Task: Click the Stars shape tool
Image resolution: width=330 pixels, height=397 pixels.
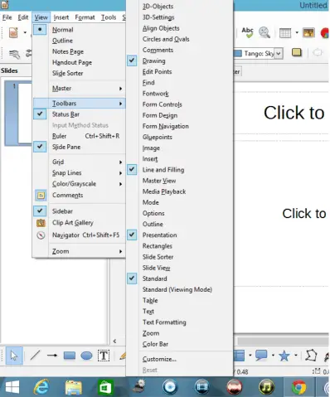Action: coord(284,356)
